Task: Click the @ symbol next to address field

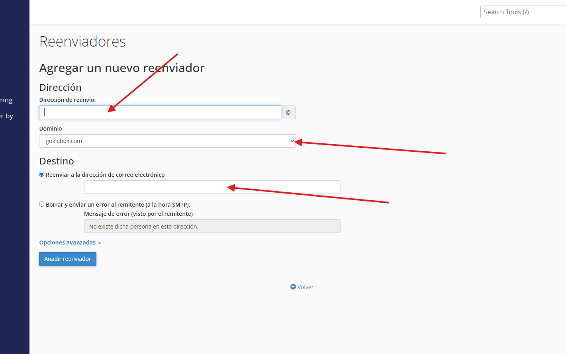Action: [288, 112]
